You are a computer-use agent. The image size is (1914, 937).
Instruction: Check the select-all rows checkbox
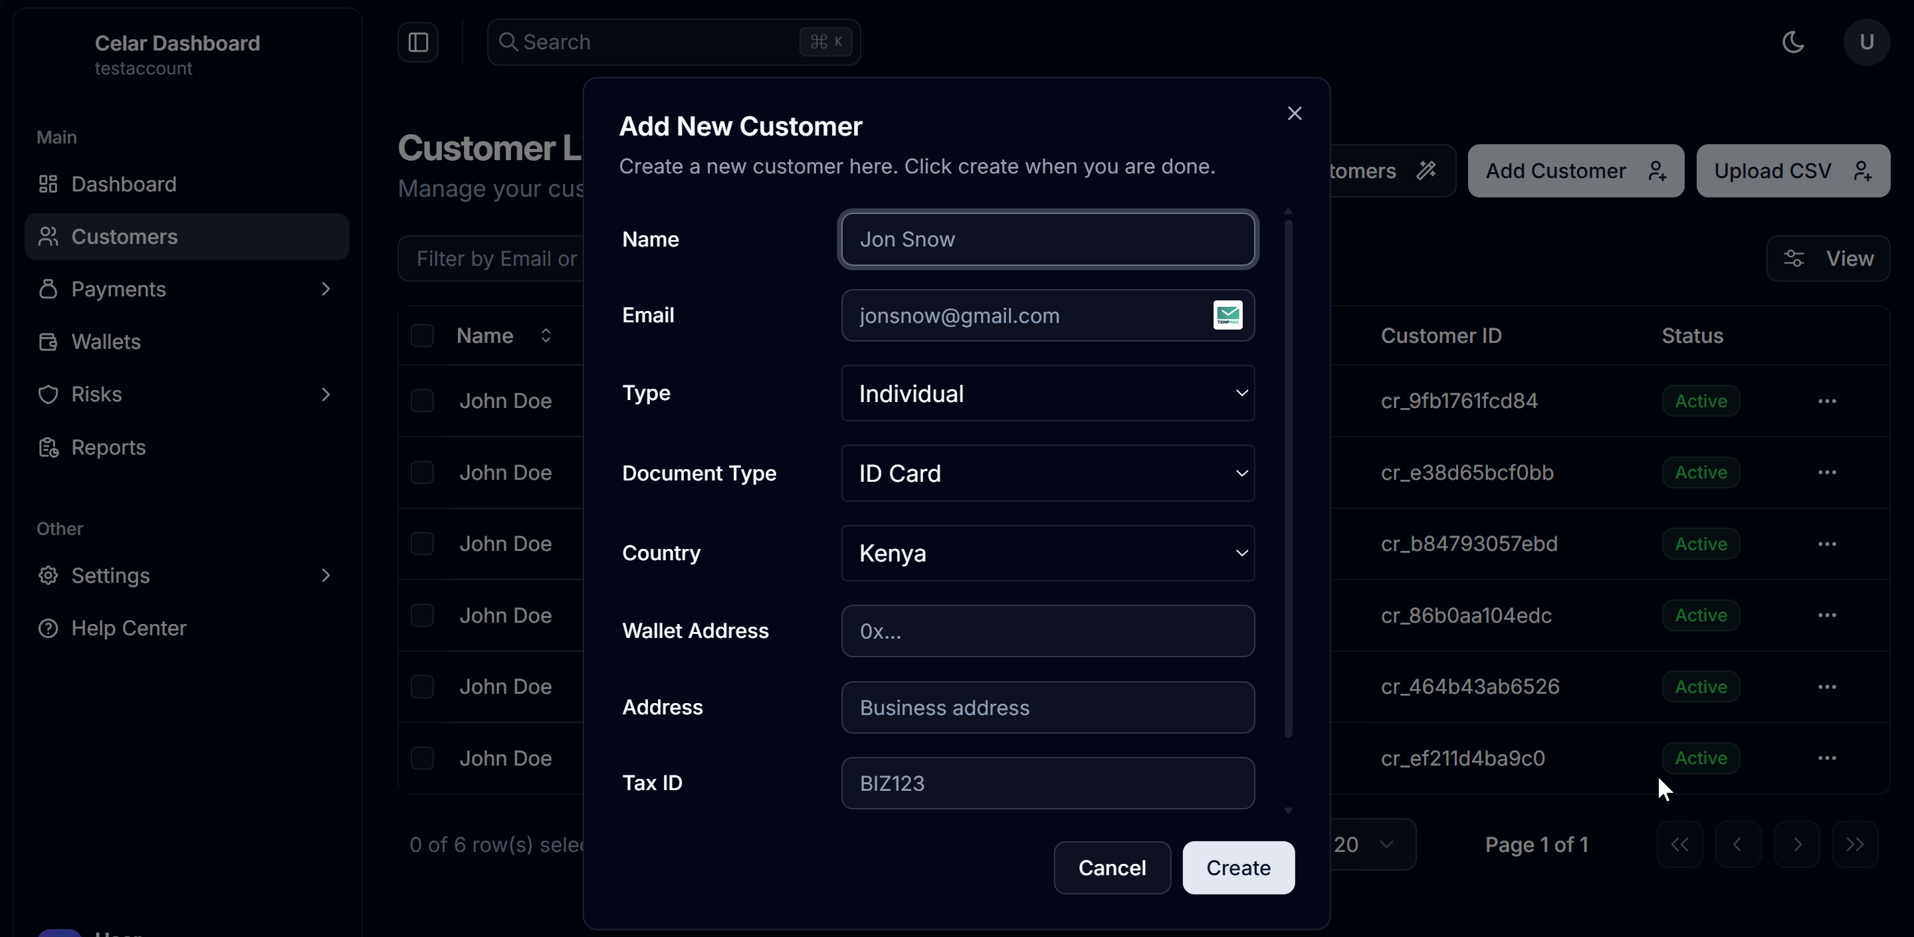(x=422, y=336)
